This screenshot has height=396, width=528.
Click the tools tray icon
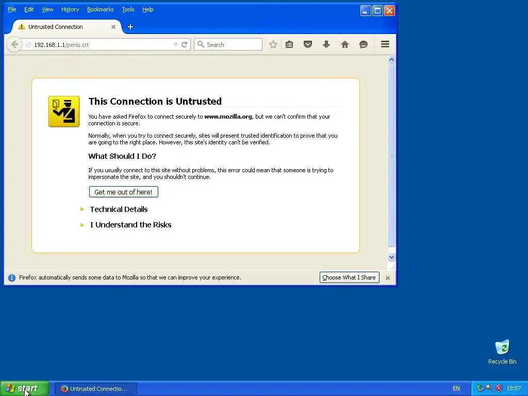490,388
